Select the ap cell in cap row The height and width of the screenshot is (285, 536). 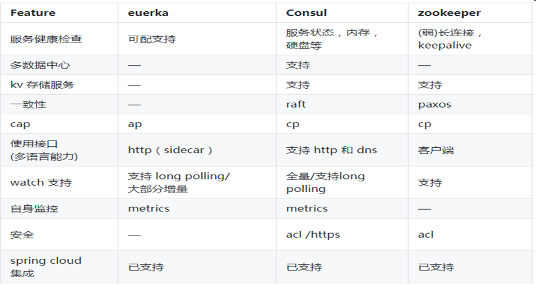(135, 124)
